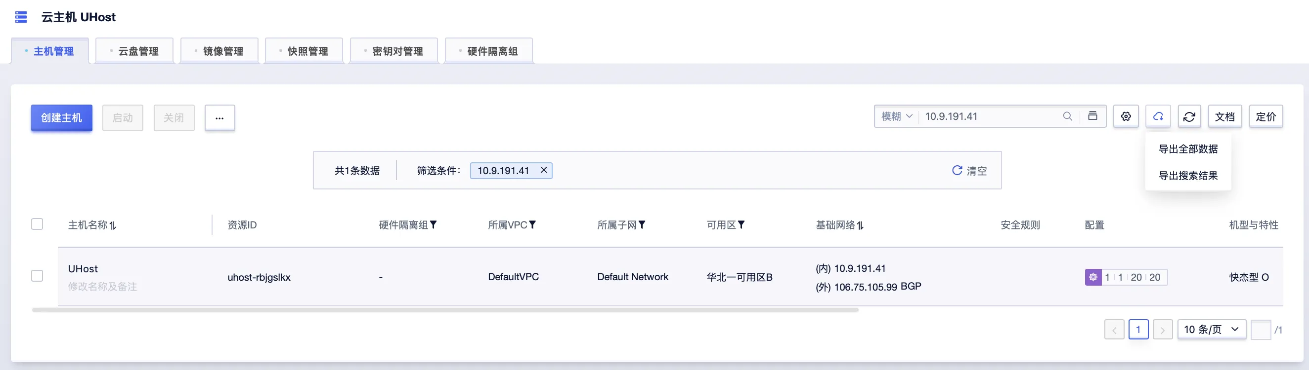Sort by 主机名称 column
Image resolution: width=1309 pixels, height=370 pixels.
(113, 225)
